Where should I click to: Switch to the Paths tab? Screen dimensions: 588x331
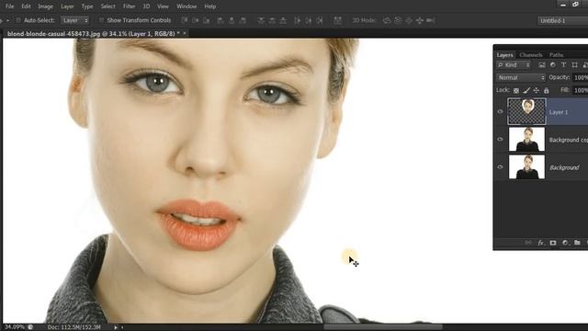[556, 55]
